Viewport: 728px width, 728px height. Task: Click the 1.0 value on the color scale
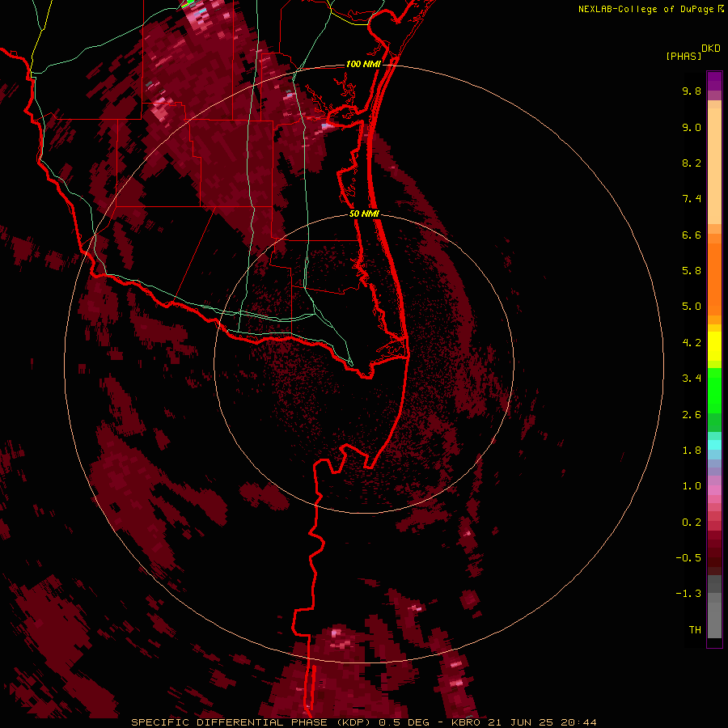(x=692, y=486)
